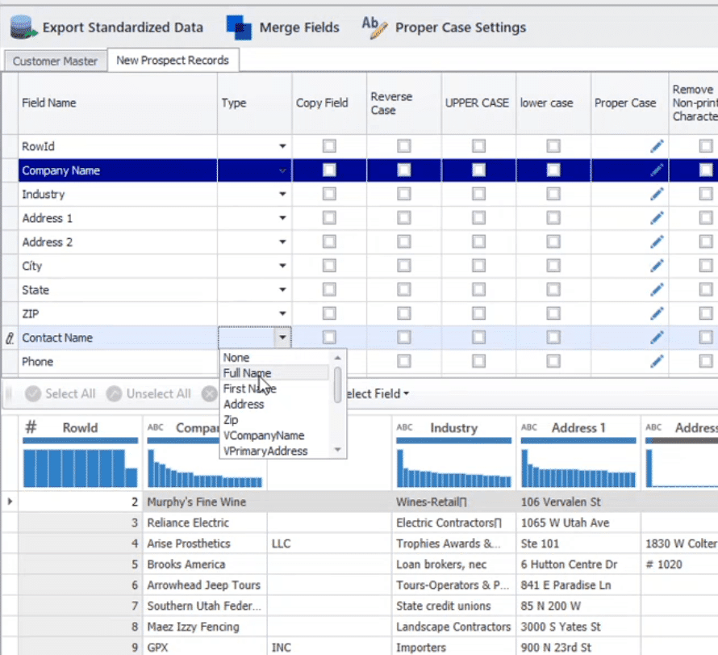The height and width of the screenshot is (655, 718).
Task: Click the RowId histogram chart
Action: (x=80, y=468)
